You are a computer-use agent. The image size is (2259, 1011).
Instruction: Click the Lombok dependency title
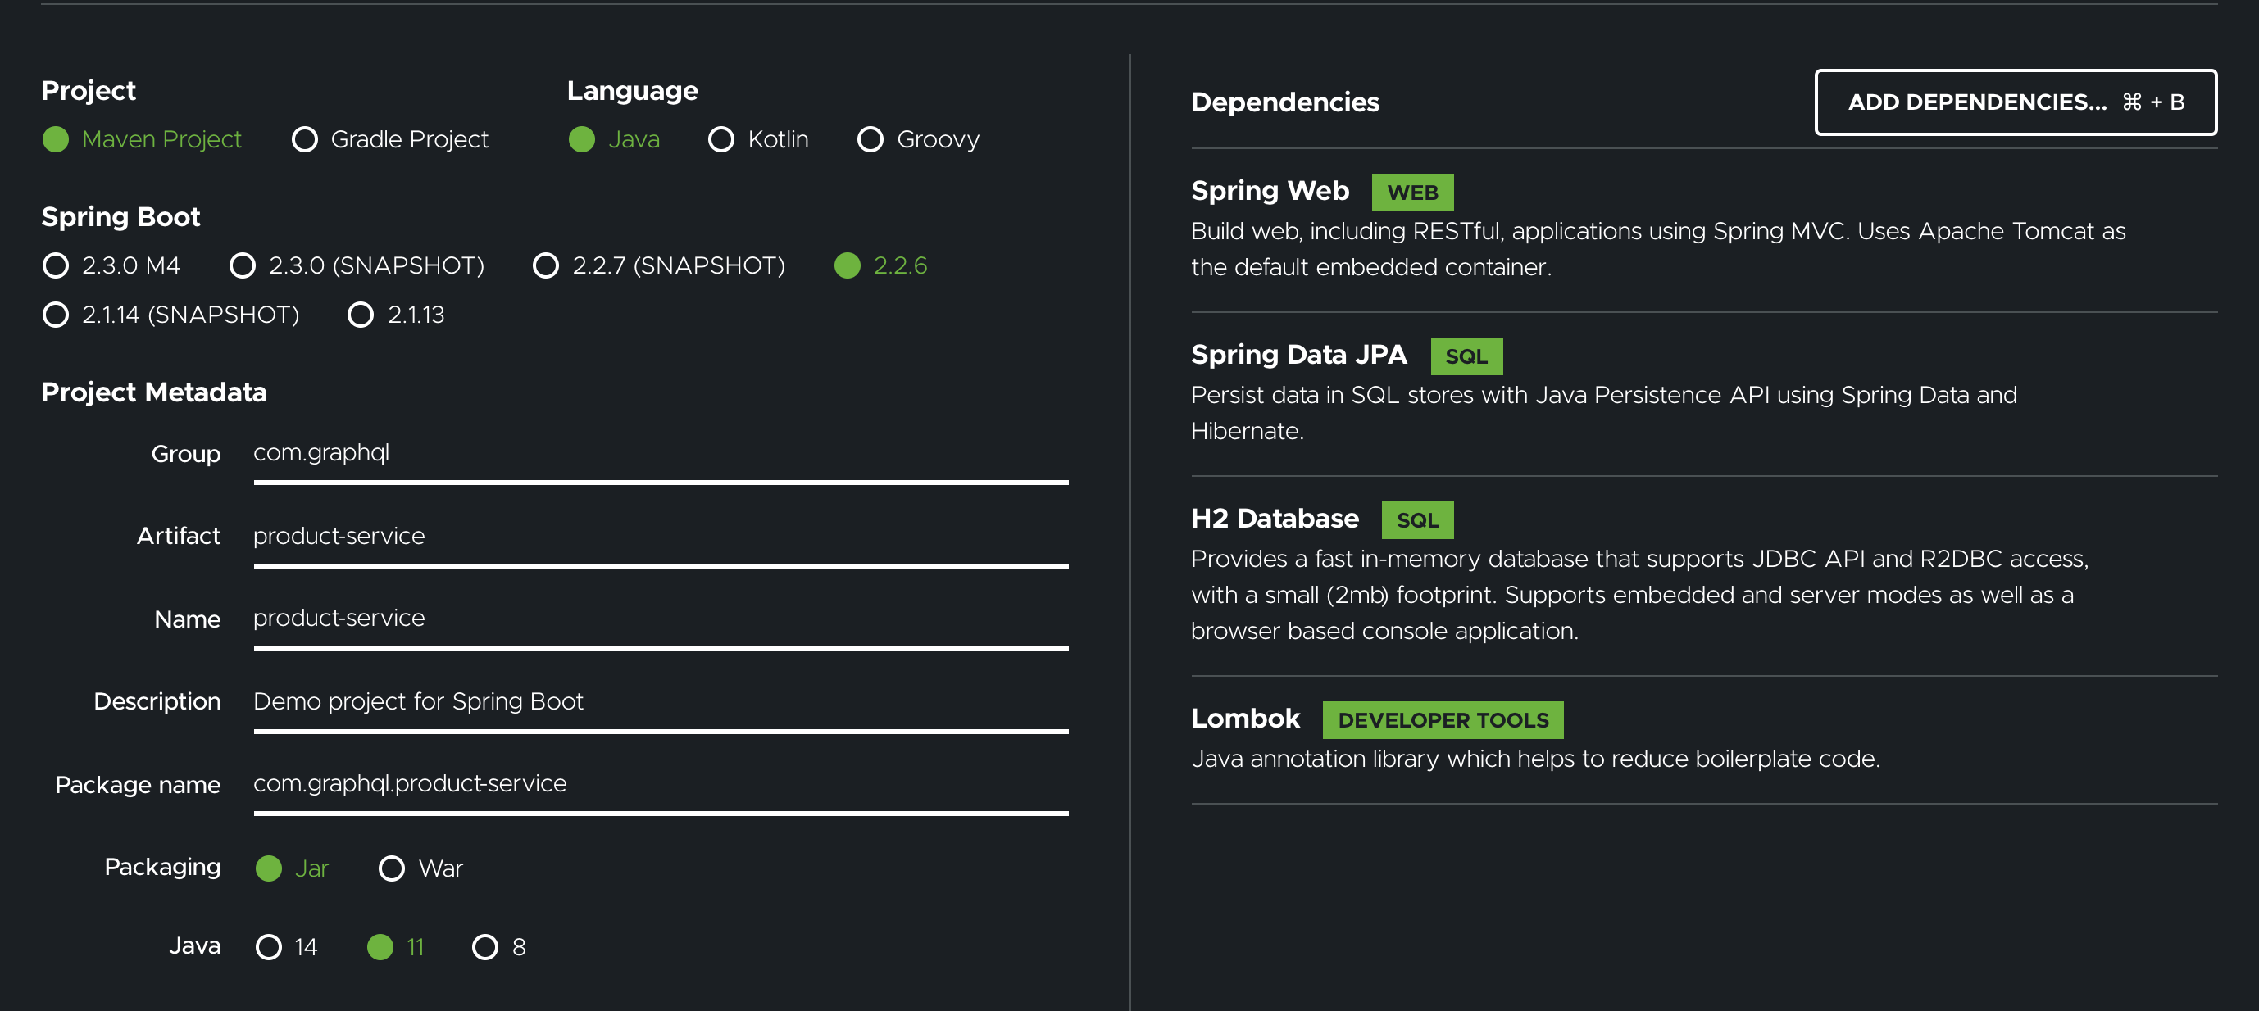[1244, 719]
